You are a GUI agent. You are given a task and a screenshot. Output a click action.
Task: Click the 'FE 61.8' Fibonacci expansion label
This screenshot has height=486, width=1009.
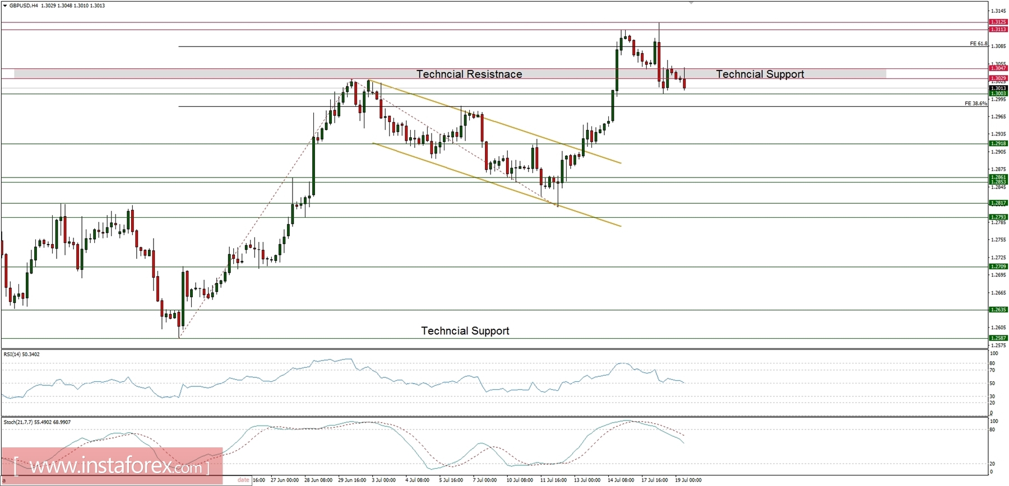coord(979,43)
